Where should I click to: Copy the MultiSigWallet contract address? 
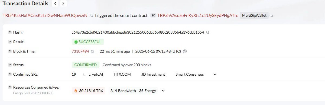(x=271, y=16)
